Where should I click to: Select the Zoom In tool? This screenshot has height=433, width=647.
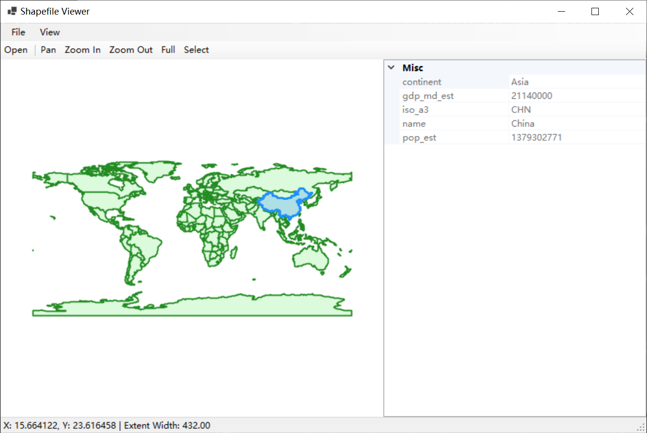82,50
